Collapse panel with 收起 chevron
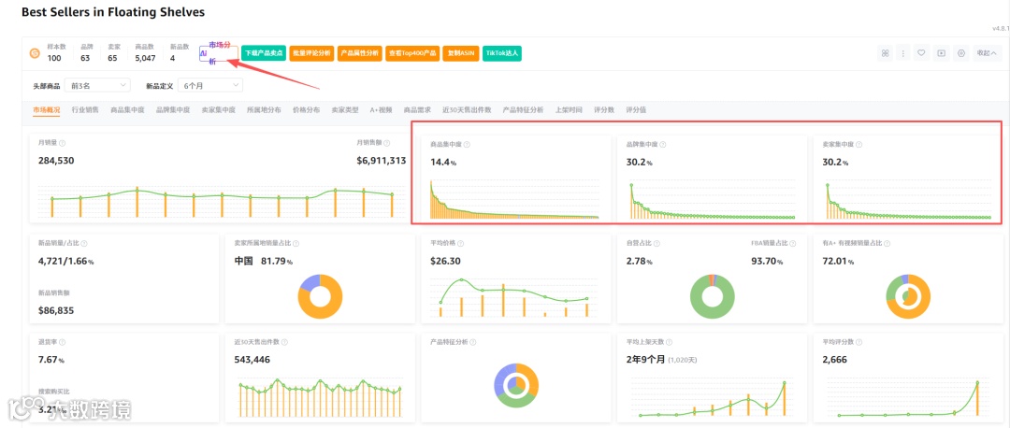The image size is (1010, 428). [x=987, y=53]
